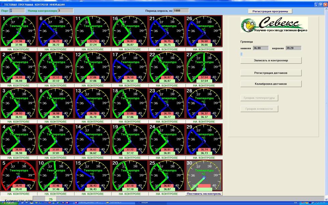Open Калибровка датчиков
The image size is (328, 205).
(271, 84)
